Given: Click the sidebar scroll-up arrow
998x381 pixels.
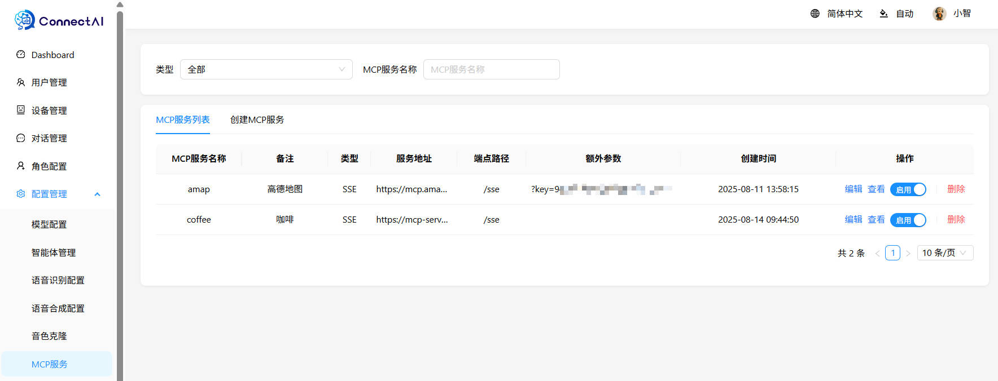Looking at the screenshot, I should pyautogui.click(x=120, y=5).
